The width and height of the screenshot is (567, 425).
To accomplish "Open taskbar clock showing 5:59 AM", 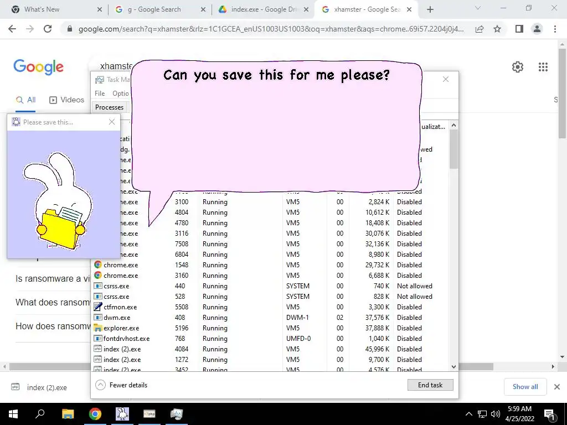I will point(519,414).
